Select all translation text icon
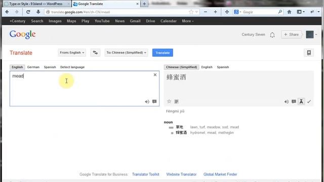This screenshot has width=324, height=182. click(177, 102)
